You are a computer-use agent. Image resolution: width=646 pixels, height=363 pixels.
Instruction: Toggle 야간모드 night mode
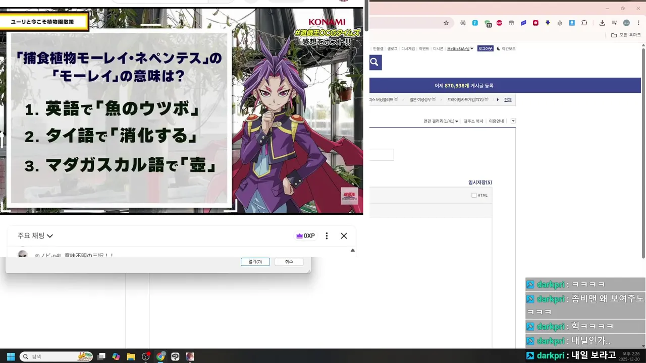[506, 48]
